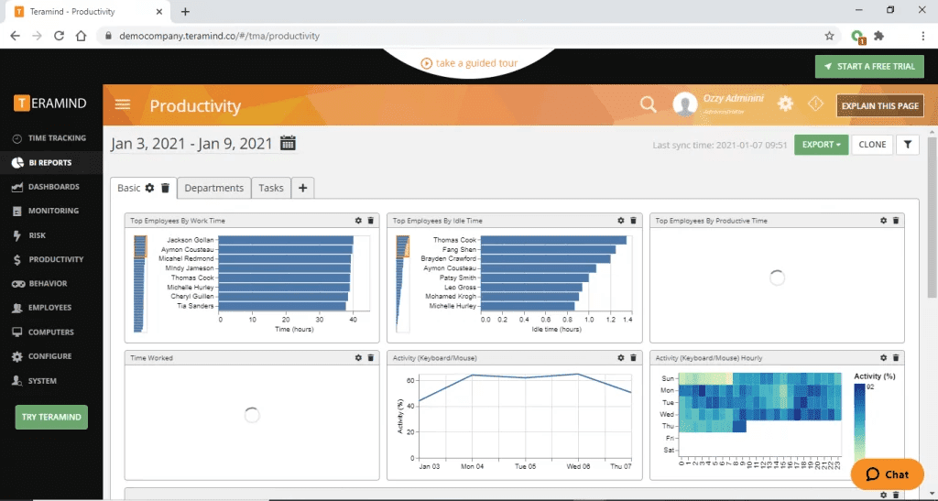The width and height of the screenshot is (938, 501).
Task: Open settings for Top Employees By Productive Time
Action: [x=884, y=221]
